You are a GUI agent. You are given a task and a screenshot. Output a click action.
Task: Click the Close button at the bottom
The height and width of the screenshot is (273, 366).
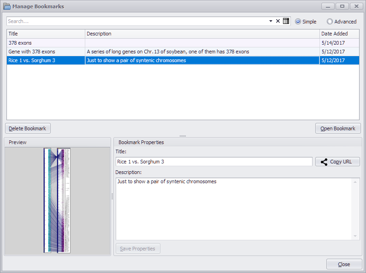click(x=344, y=264)
